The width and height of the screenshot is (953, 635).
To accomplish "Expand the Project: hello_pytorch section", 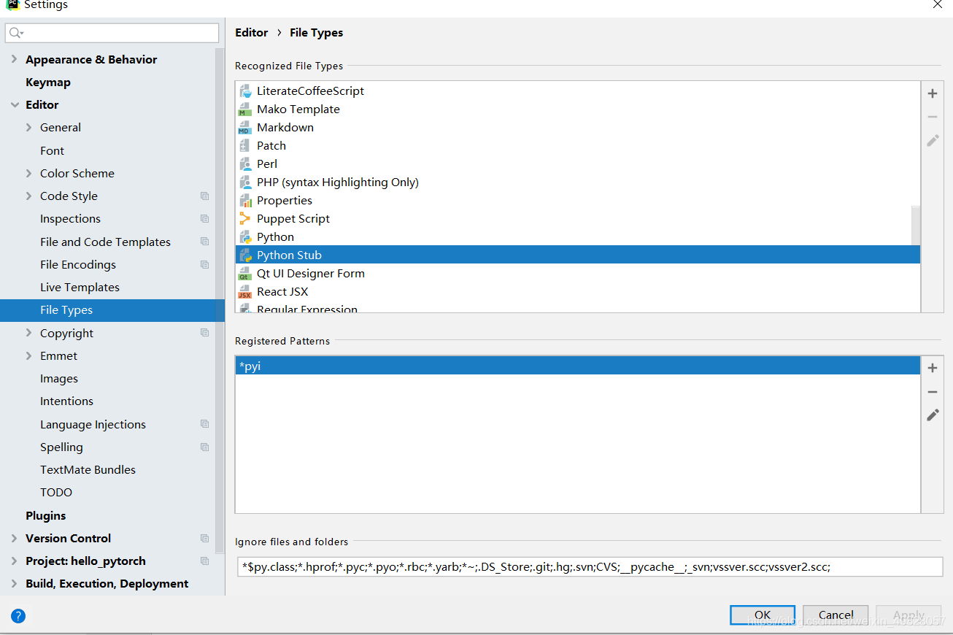I will (15, 561).
